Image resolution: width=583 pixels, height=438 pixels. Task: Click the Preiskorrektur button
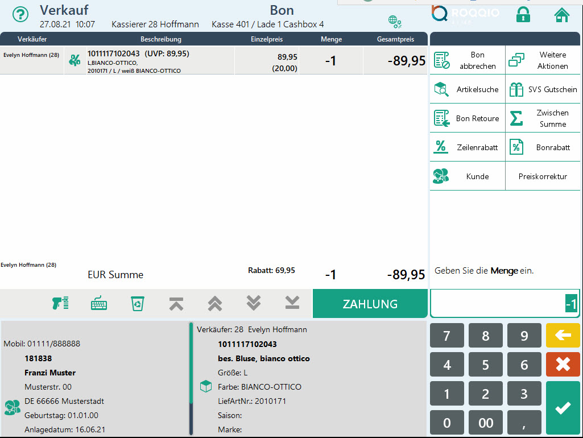tap(543, 176)
